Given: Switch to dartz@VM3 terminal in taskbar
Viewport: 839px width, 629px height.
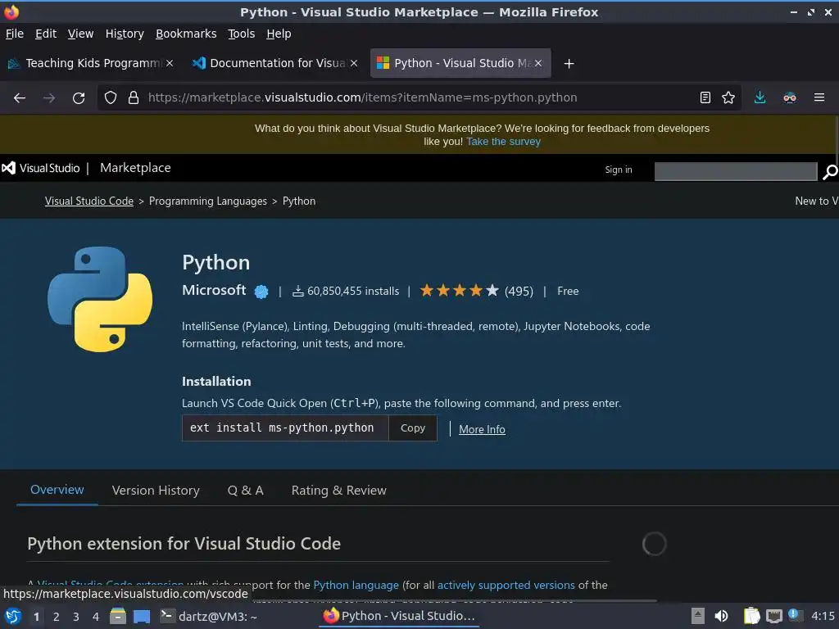Looking at the screenshot, I should [209, 617].
